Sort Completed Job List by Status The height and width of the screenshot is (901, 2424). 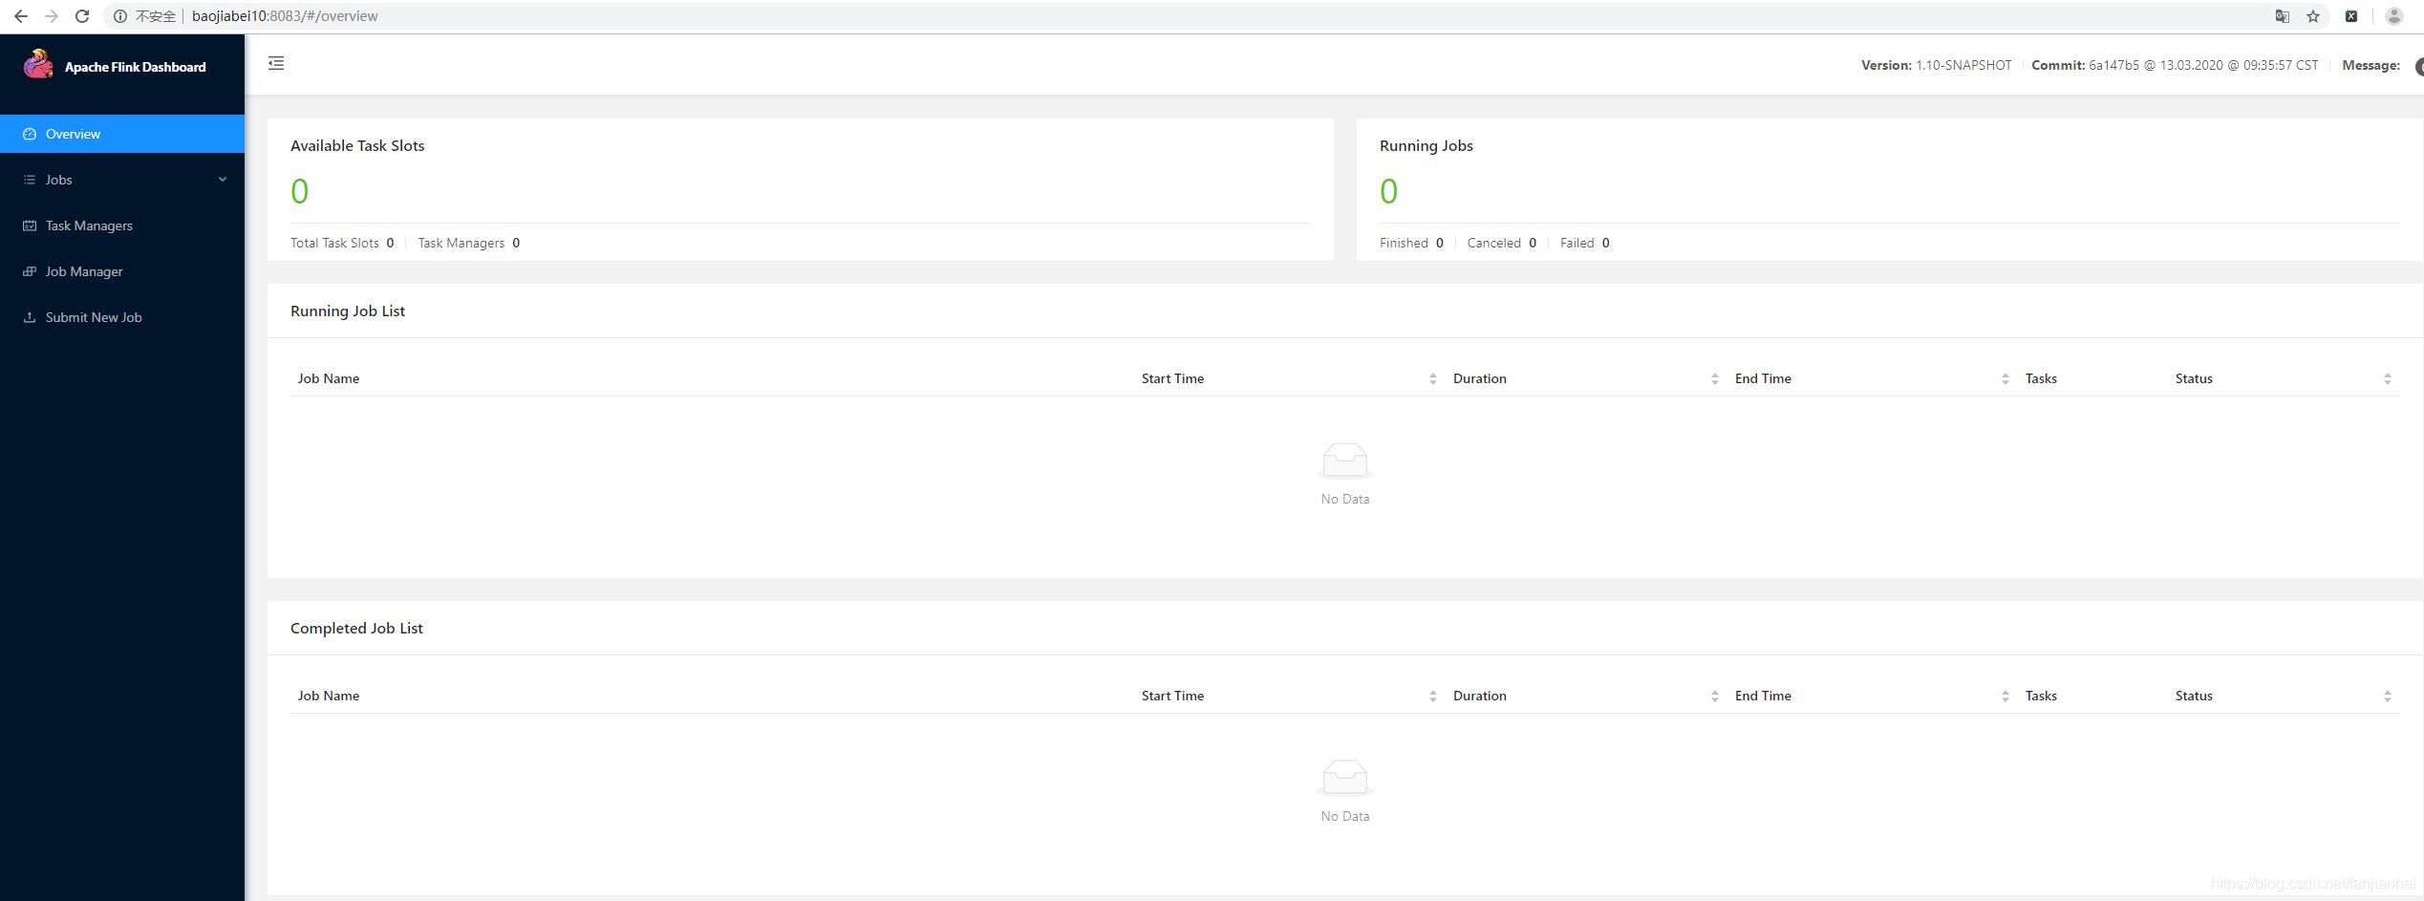click(2388, 697)
